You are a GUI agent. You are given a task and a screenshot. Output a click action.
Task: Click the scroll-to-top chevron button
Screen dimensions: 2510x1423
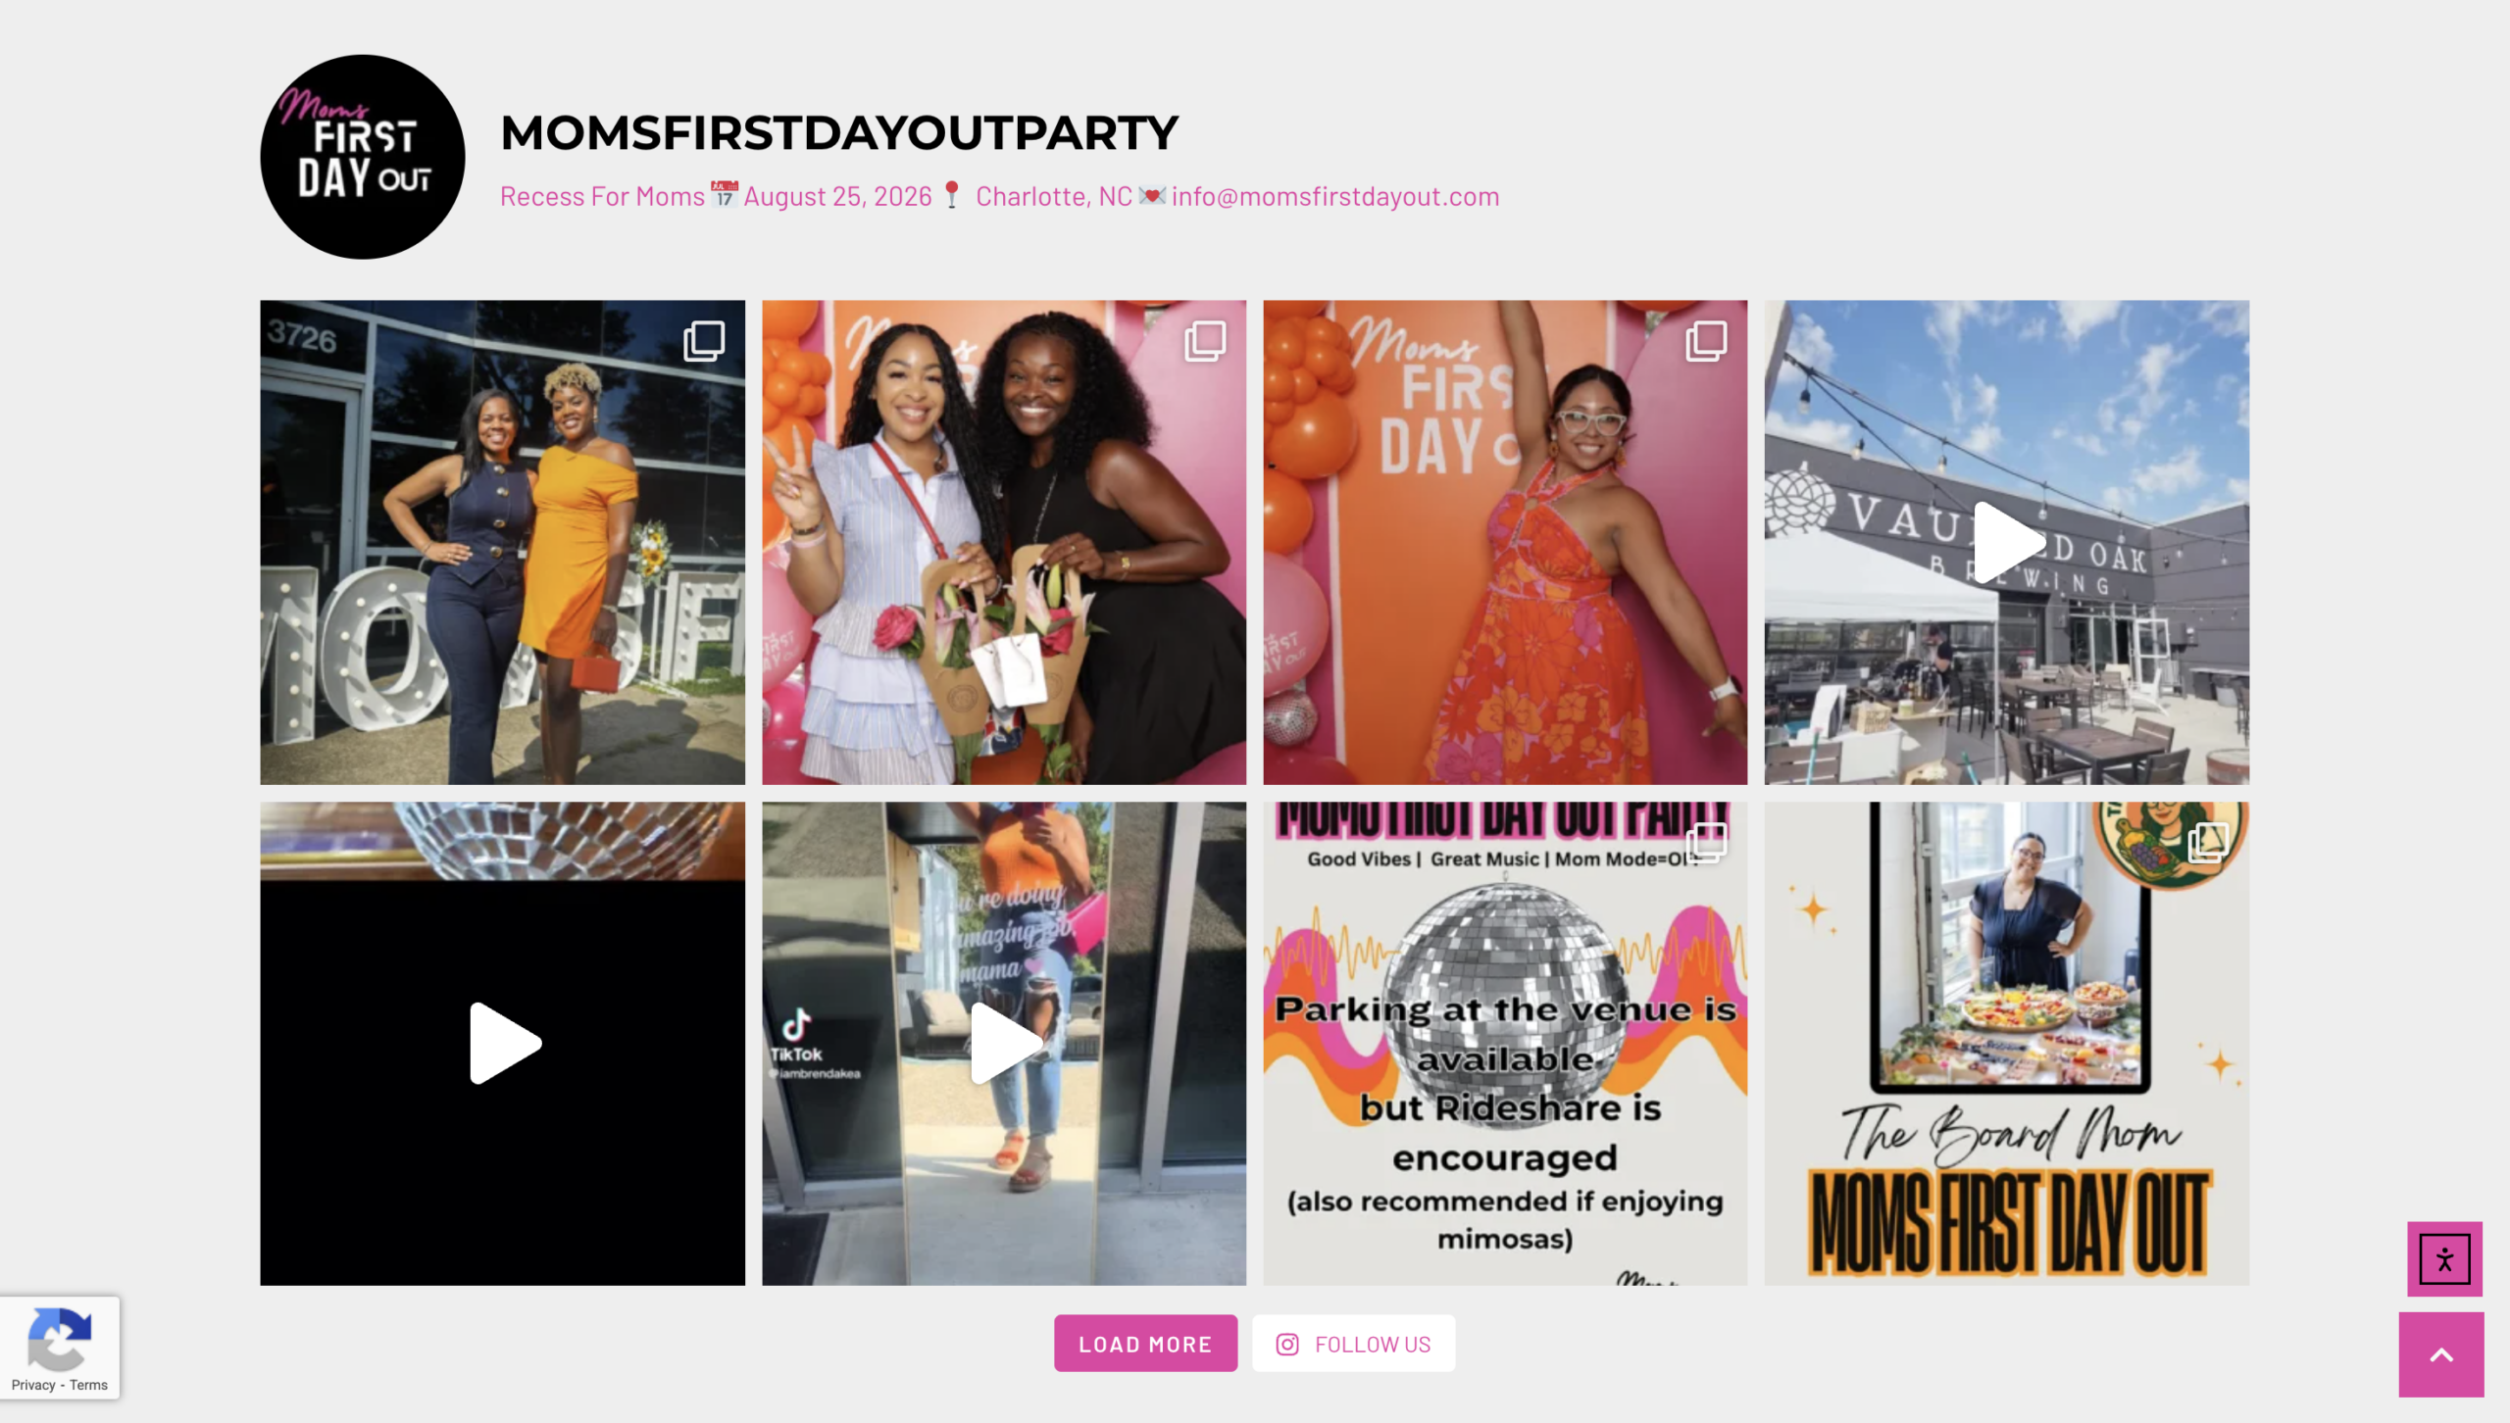pos(2441,1354)
